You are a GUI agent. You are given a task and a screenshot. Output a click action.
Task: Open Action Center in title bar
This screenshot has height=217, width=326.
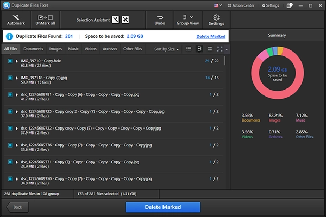point(241,5)
